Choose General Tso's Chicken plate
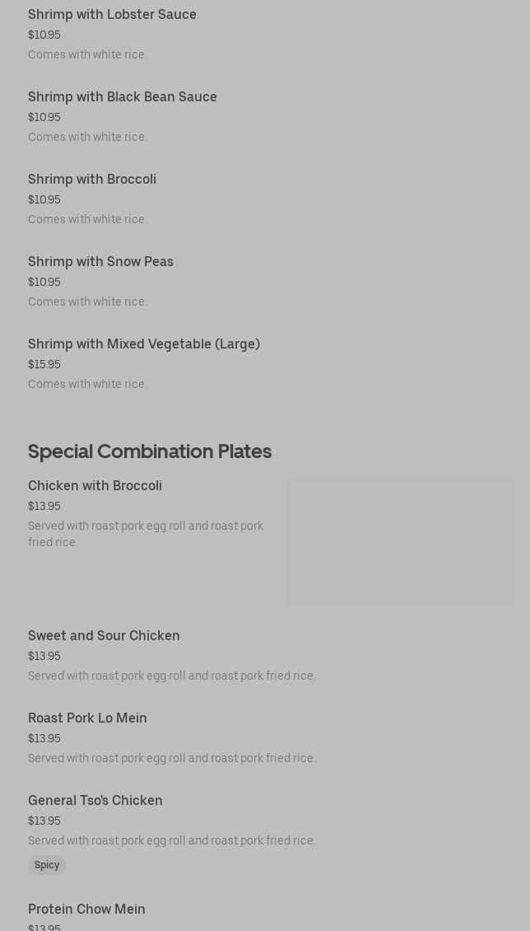 95,801
